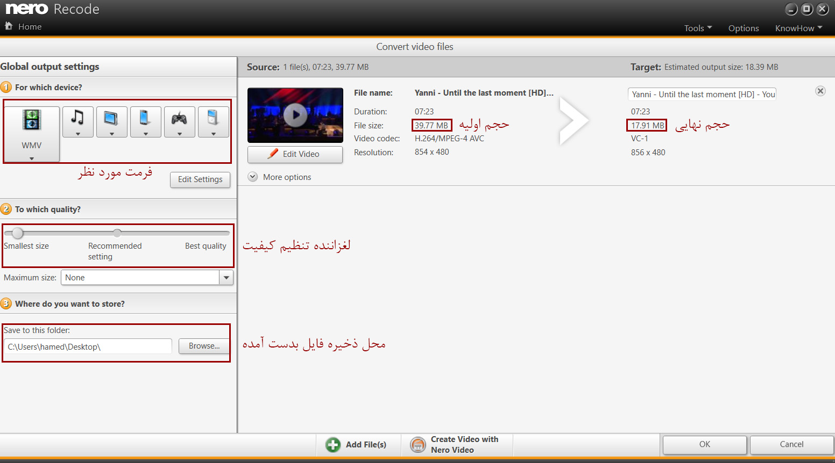
Task: Click the Add File(s) label
Action: [x=366, y=445]
